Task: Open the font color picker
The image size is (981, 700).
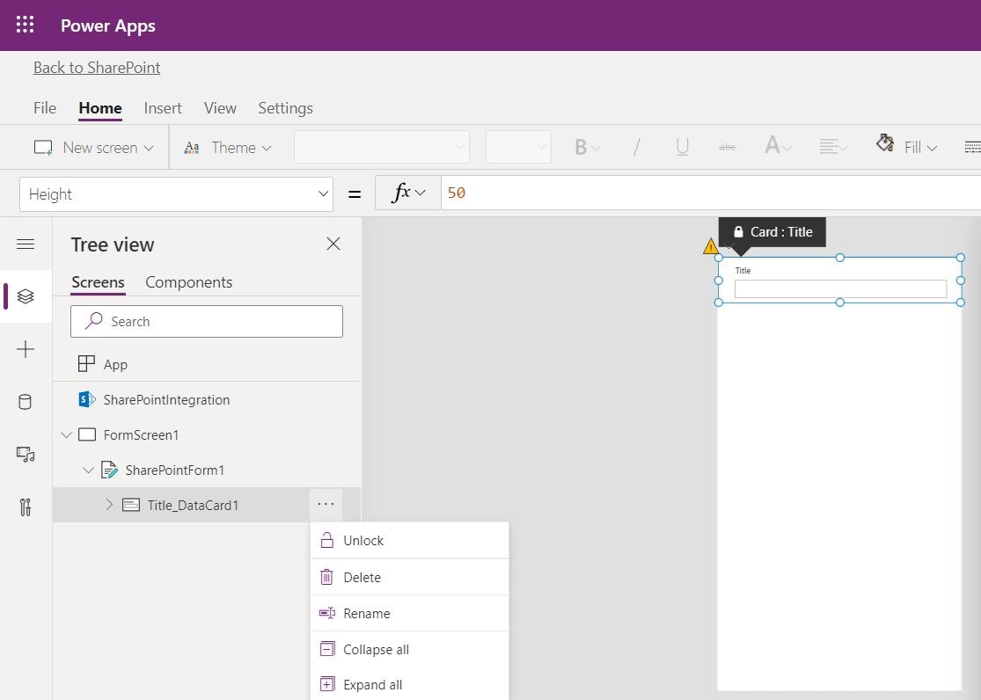Action: (778, 146)
